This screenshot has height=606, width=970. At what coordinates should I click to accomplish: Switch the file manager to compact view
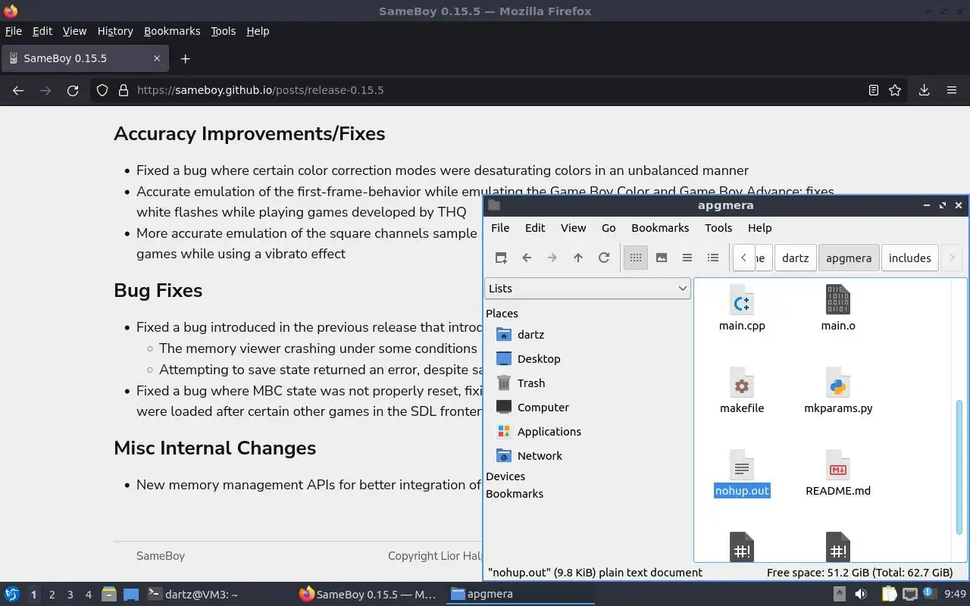point(687,258)
